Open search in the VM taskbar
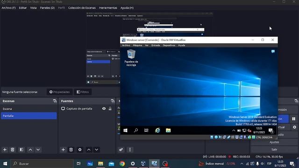Viewport: 299px width, 168px height. [x=136, y=131]
